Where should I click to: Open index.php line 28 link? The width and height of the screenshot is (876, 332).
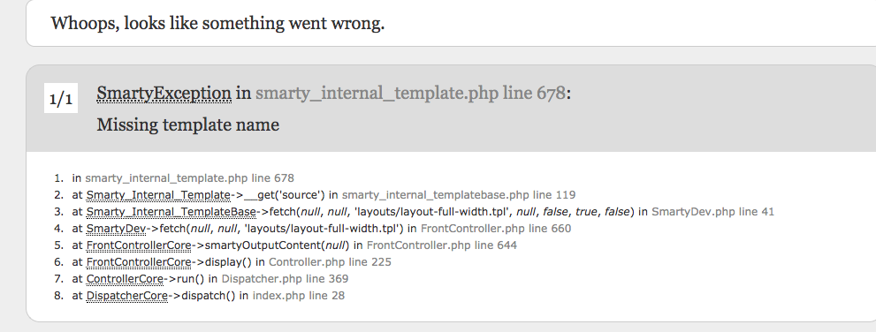click(298, 295)
